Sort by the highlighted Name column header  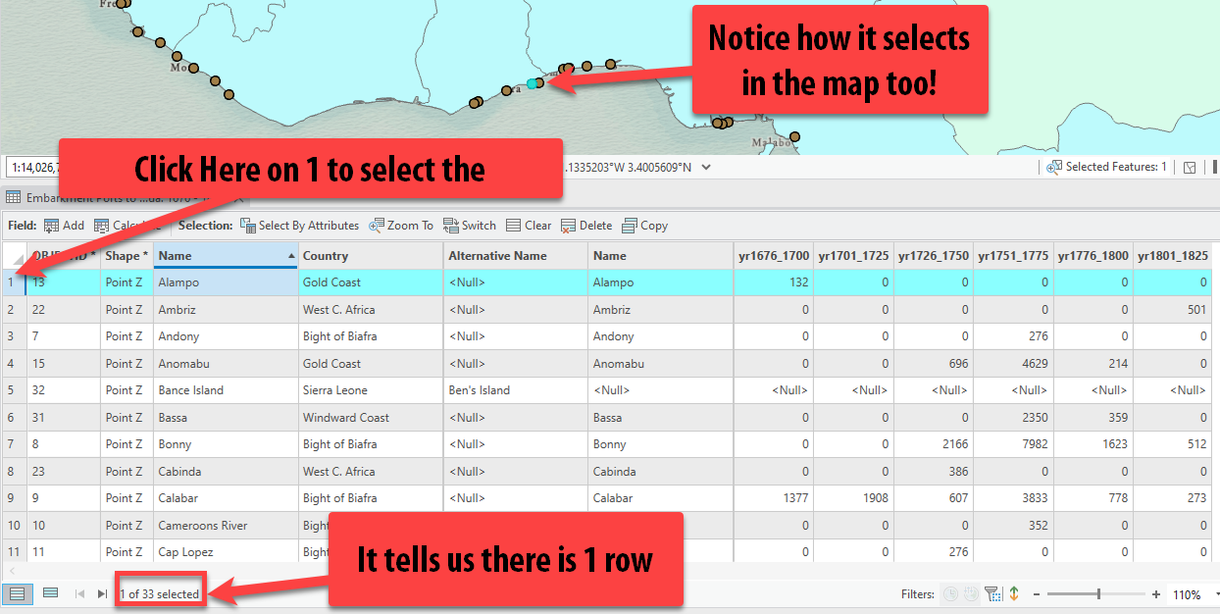[226, 256]
